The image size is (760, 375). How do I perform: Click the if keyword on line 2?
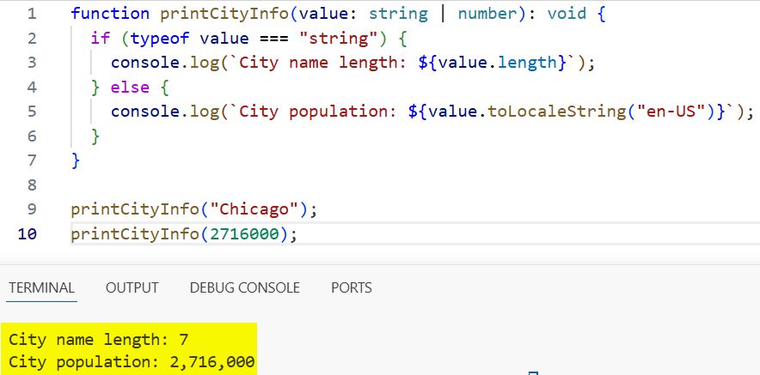click(101, 39)
